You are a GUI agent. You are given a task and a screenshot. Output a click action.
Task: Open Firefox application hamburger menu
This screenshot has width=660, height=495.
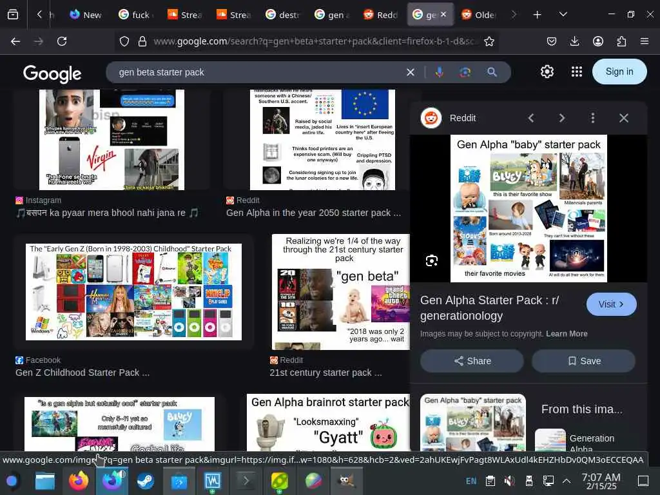click(644, 41)
